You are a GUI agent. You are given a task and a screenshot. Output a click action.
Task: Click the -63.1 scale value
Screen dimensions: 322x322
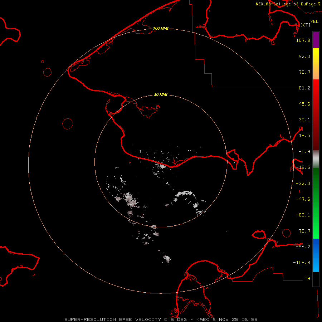[x=303, y=215]
